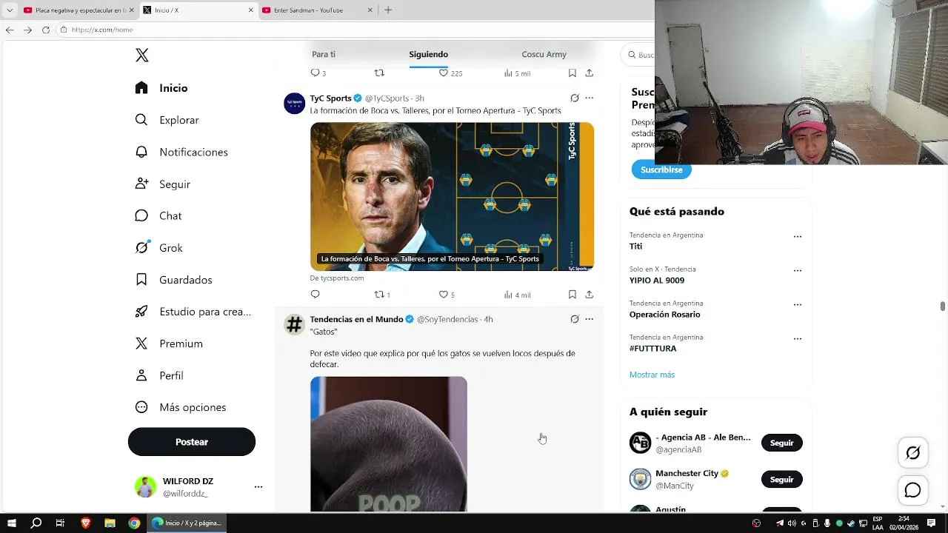
Task: Switch to Coscu Army tab
Action: click(544, 54)
